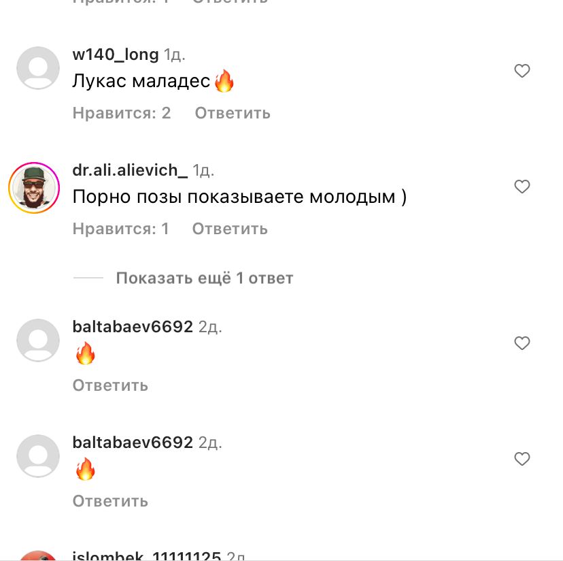Open first baltabaev6692 default avatar
The width and height of the screenshot is (563, 561).
coord(38,340)
